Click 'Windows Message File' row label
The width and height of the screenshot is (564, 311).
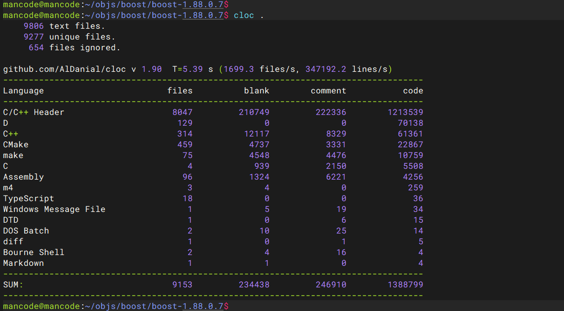(54, 209)
